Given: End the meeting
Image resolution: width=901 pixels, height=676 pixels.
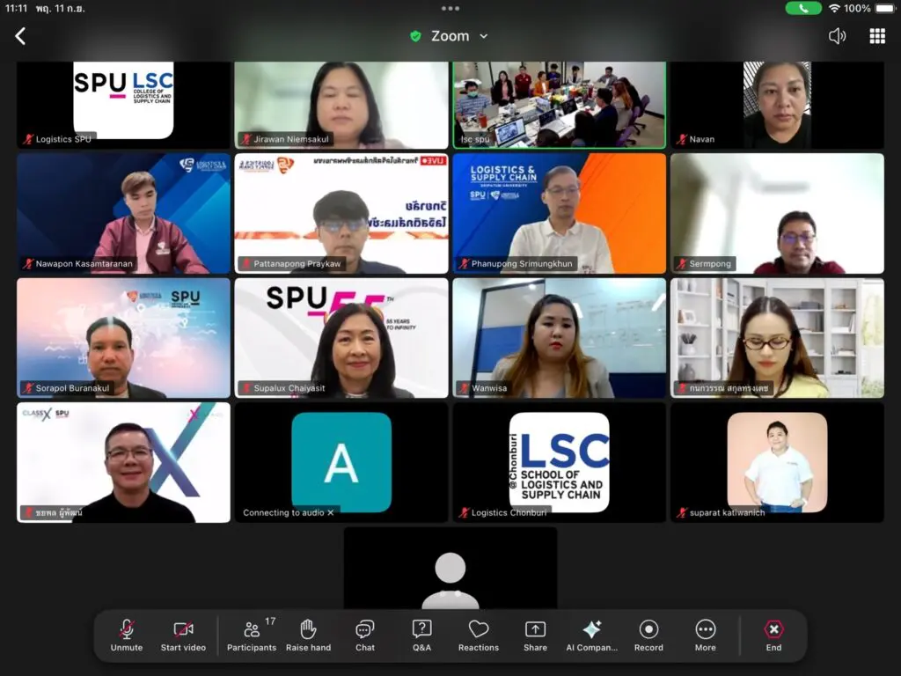Looking at the screenshot, I should tap(773, 636).
